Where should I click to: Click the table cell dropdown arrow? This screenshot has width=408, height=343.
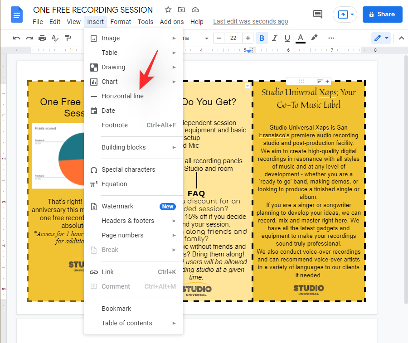click(x=248, y=86)
